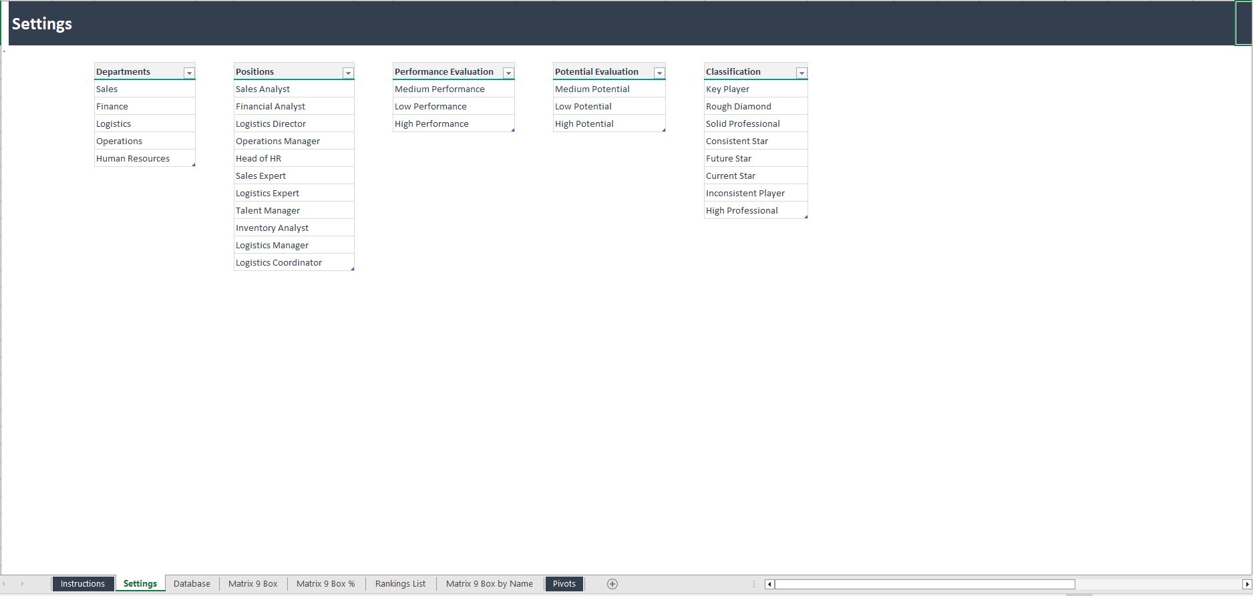Open the Database sheet tab
This screenshot has width=1253, height=596.
point(192,584)
